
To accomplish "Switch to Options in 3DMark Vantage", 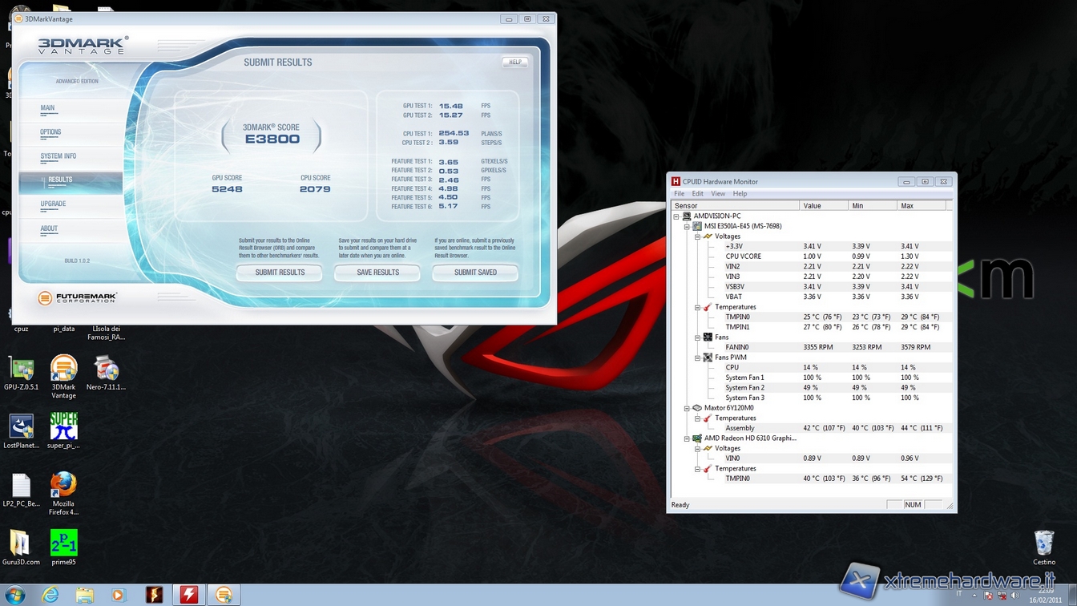I will click(50, 132).
